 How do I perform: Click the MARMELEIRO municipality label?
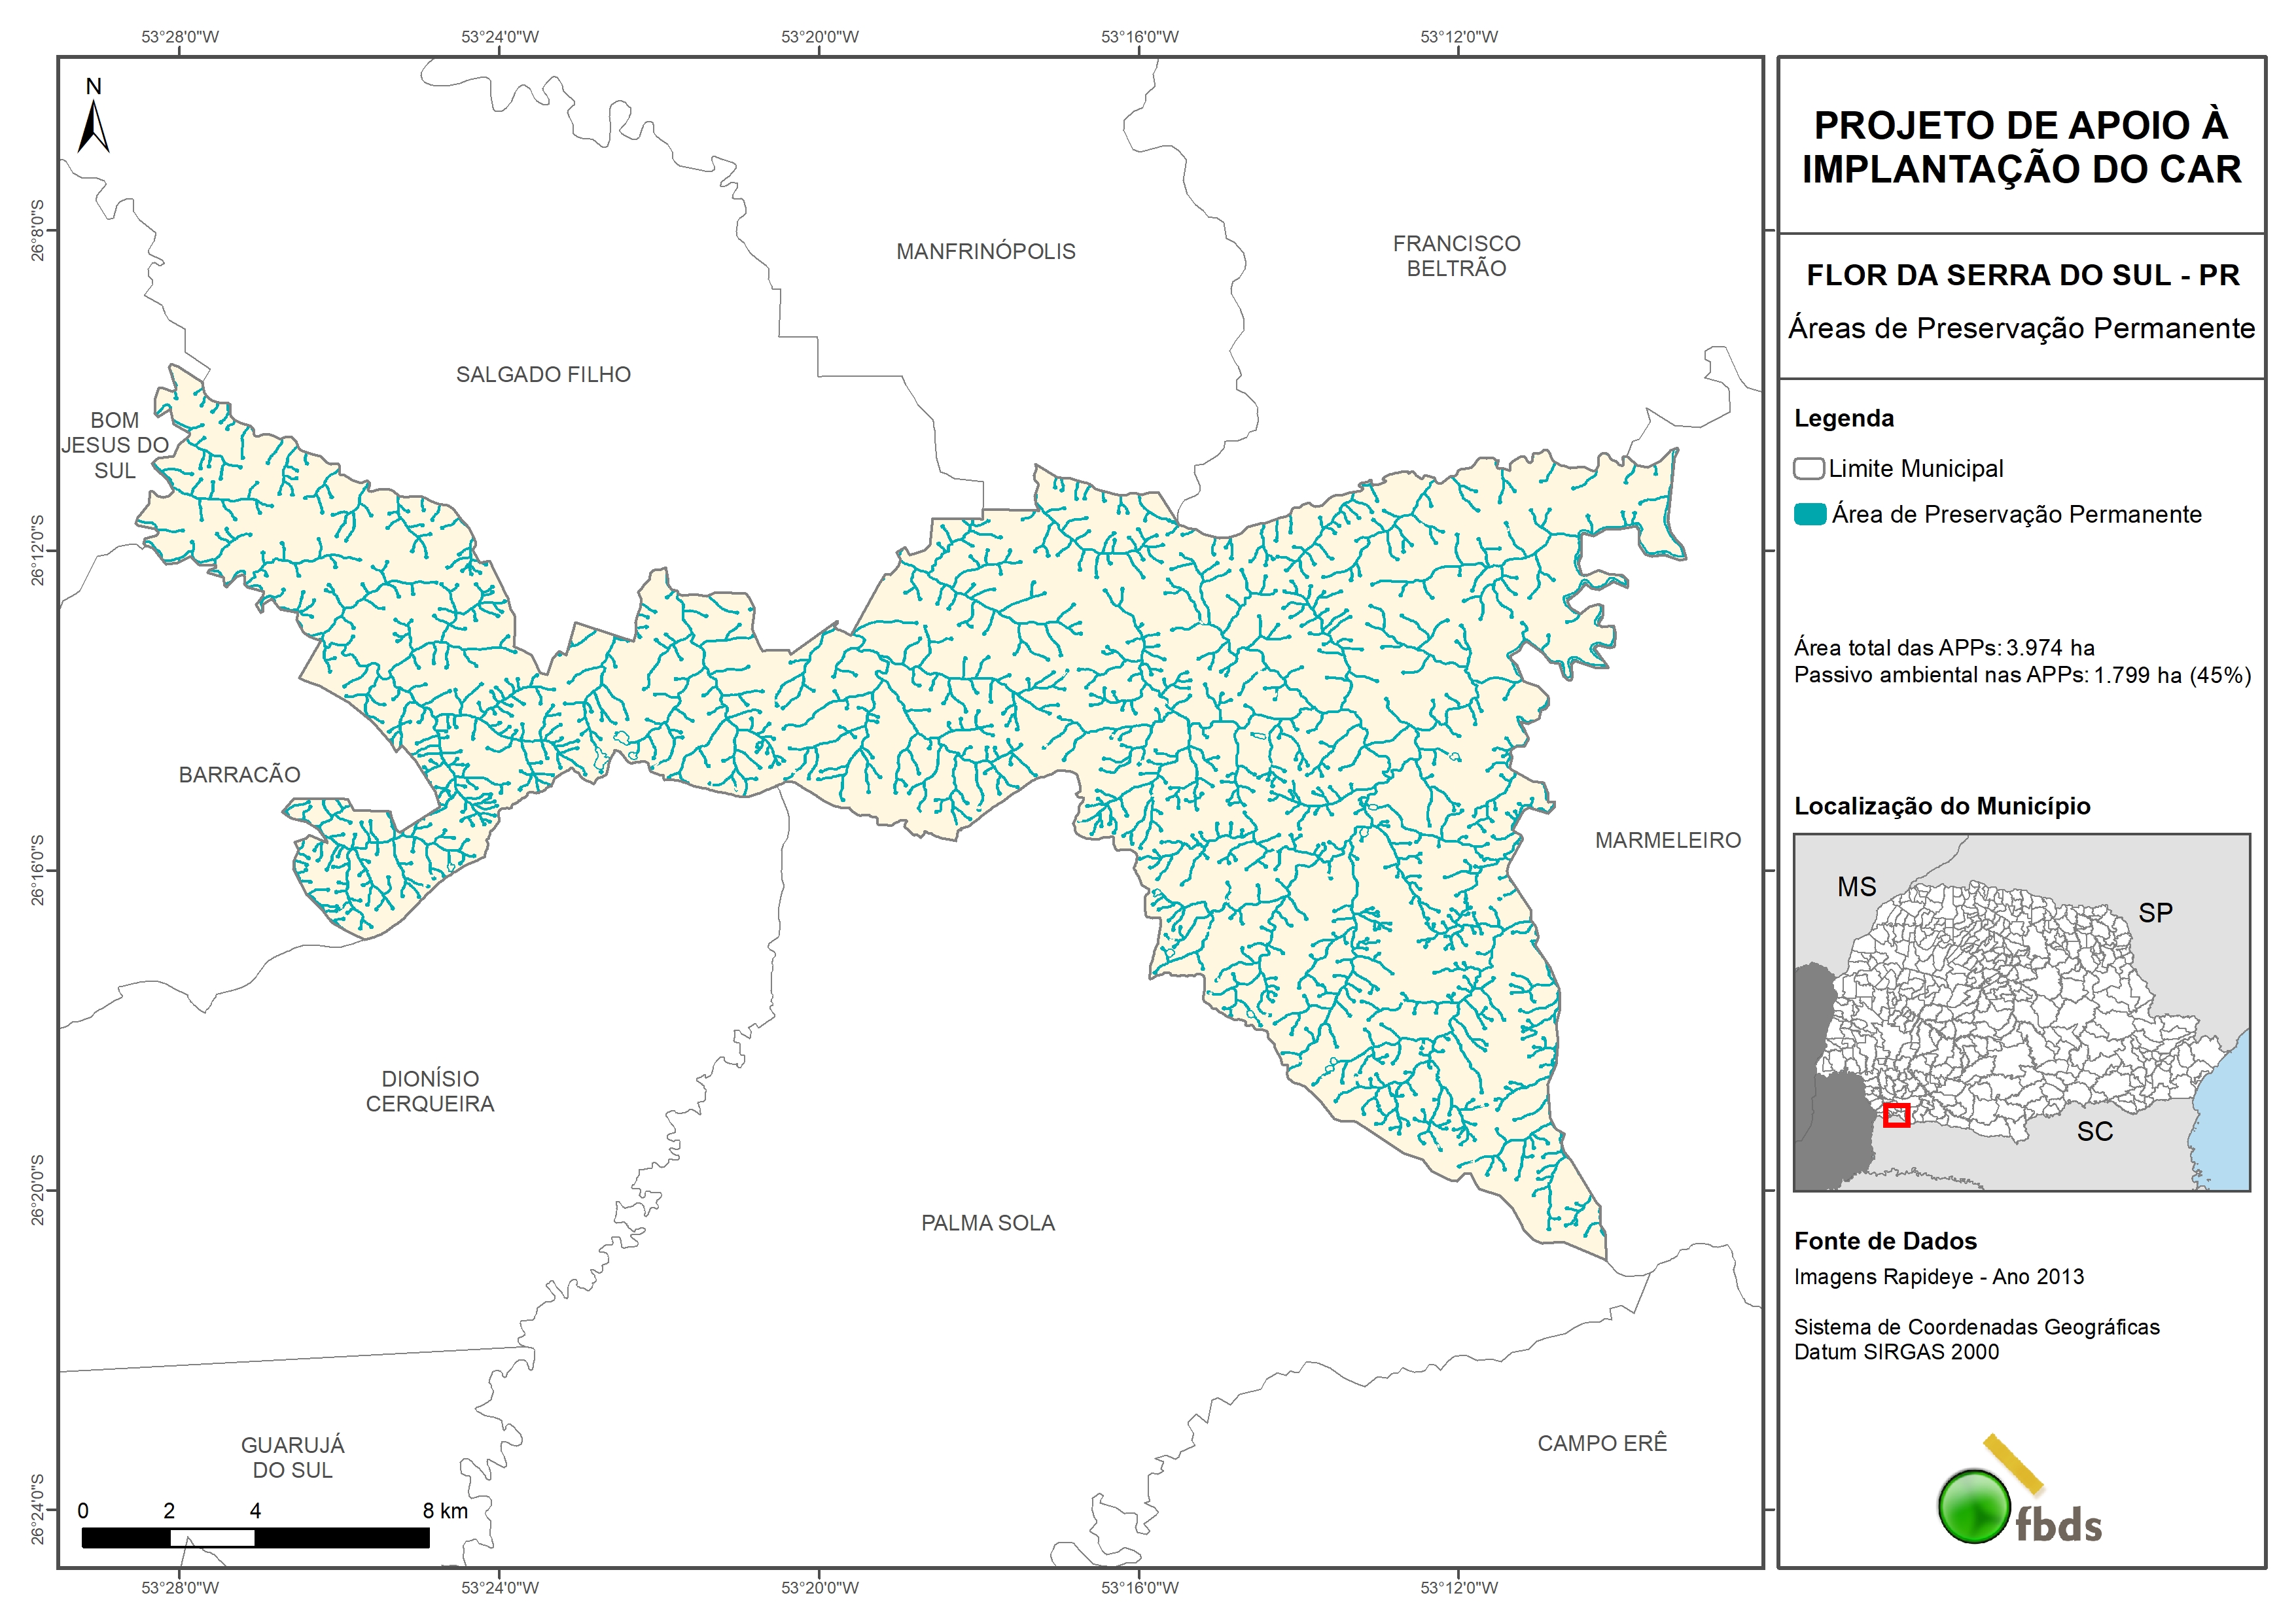[x=1667, y=841]
